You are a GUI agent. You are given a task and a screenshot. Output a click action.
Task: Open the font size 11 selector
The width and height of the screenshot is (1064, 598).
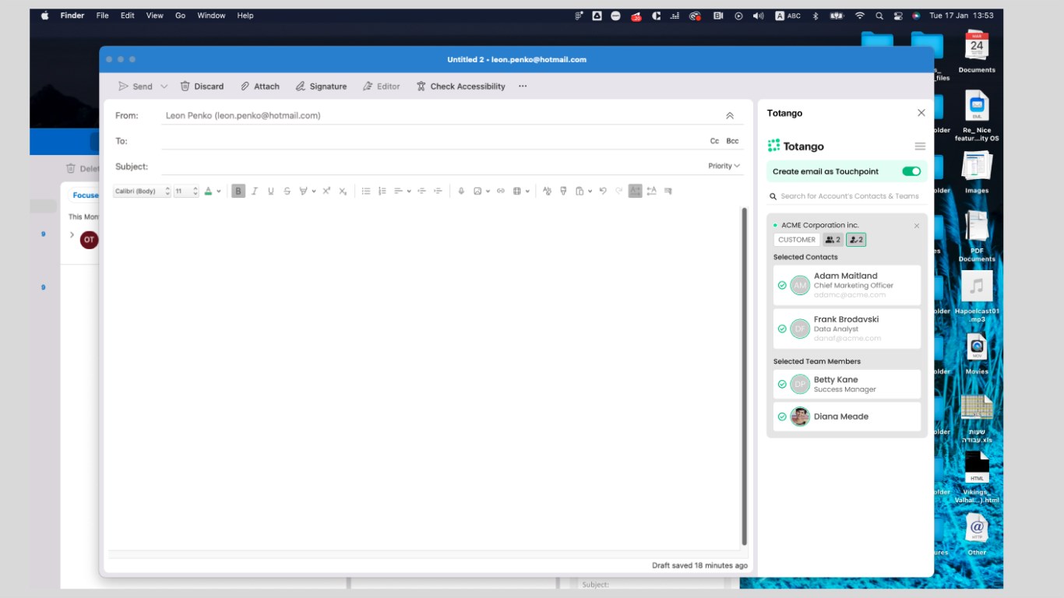point(186,191)
